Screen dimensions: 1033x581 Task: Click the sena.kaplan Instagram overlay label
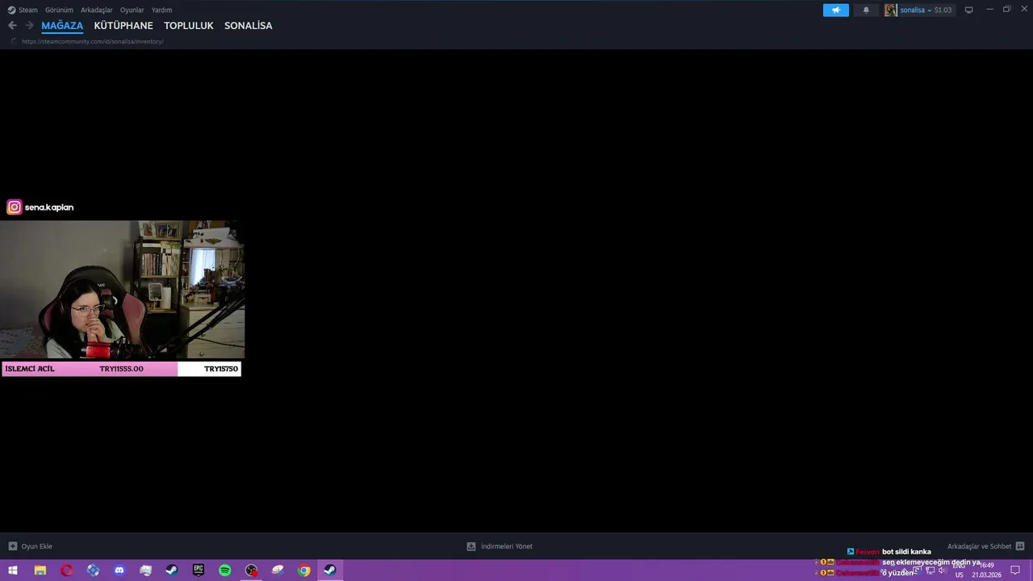tap(40, 207)
